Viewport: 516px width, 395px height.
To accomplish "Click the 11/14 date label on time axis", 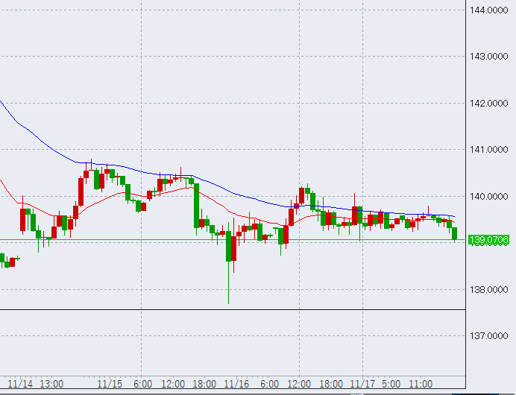I will (x=20, y=384).
